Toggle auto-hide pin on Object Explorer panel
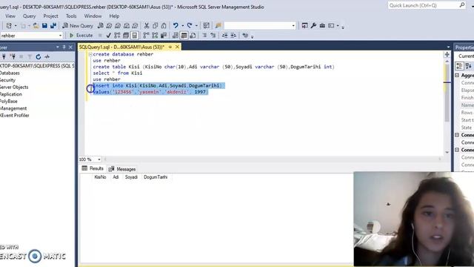The width and height of the screenshot is (474, 267). pyautogui.click(x=64, y=47)
